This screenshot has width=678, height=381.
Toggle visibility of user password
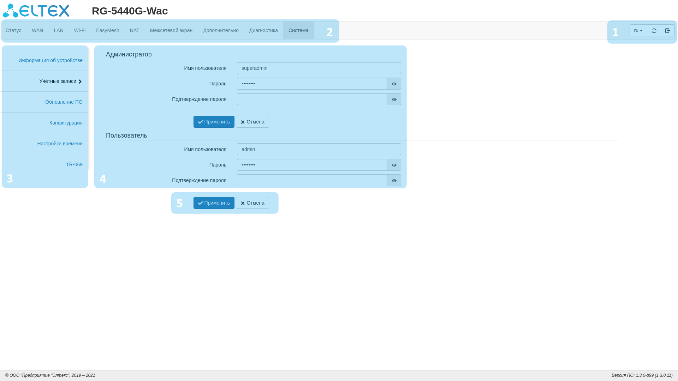pos(394,165)
